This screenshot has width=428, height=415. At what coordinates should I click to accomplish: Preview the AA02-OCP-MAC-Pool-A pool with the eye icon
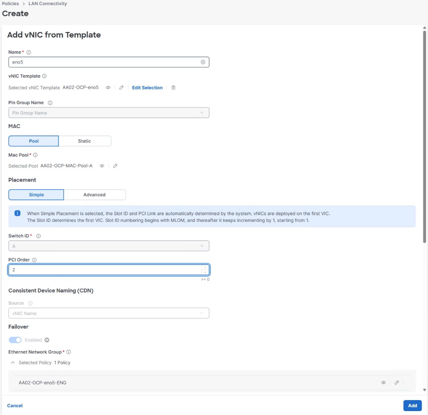point(102,166)
